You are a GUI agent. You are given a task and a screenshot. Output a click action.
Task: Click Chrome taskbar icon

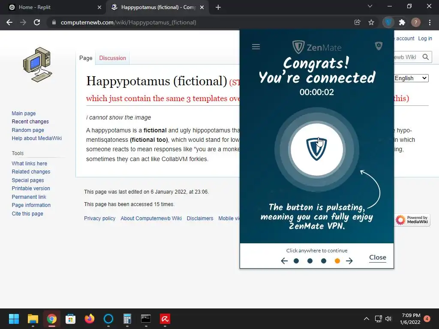[x=51, y=319]
